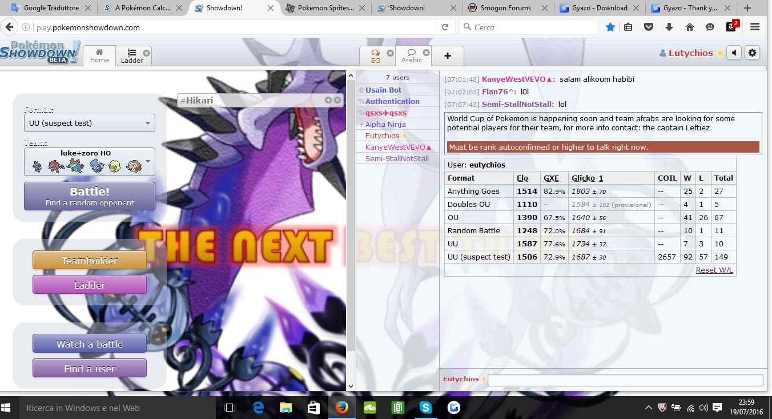Viewport: 772px width, 419px height.
Task: Click the GXE column header
Action: (551, 178)
